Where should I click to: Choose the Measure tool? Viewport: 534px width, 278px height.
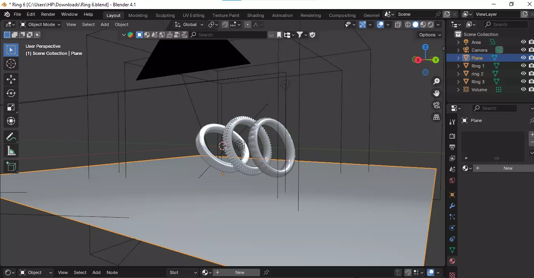(11, 151)
